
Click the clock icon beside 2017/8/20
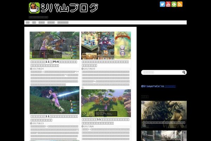(83, 69)
